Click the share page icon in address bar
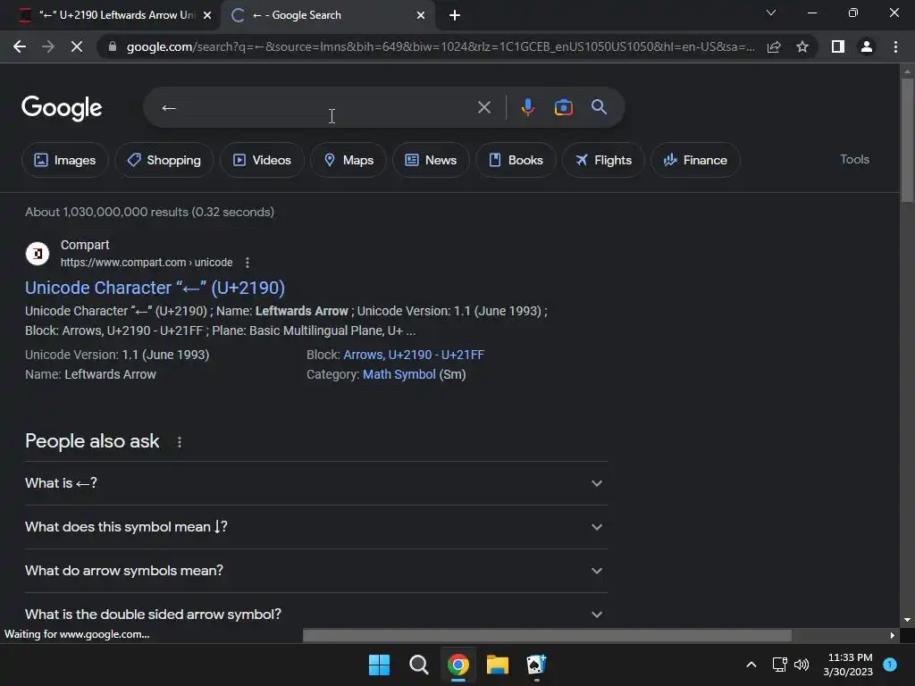915x686 pixels. [774, 46]
